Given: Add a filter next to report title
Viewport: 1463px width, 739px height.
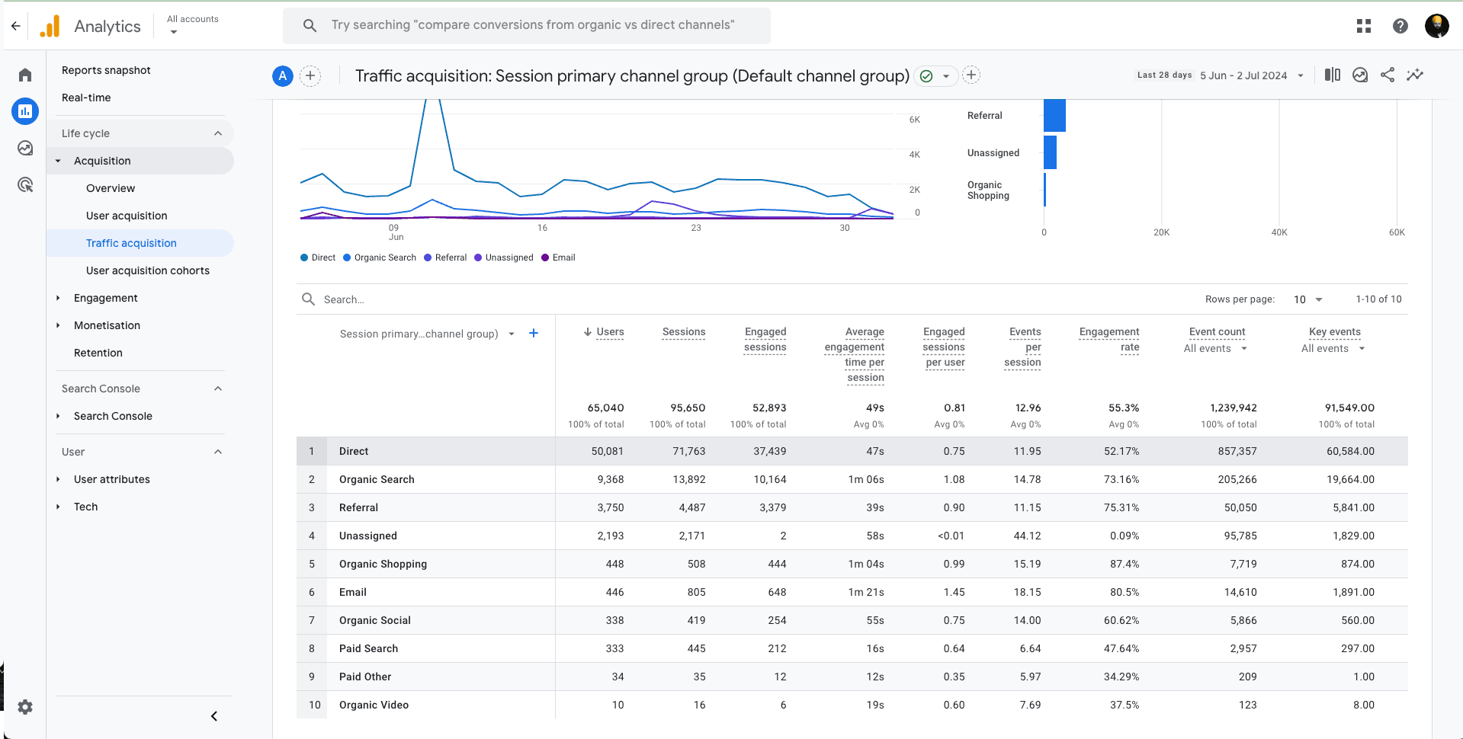Looking at the screenshot, I should 971,75.
